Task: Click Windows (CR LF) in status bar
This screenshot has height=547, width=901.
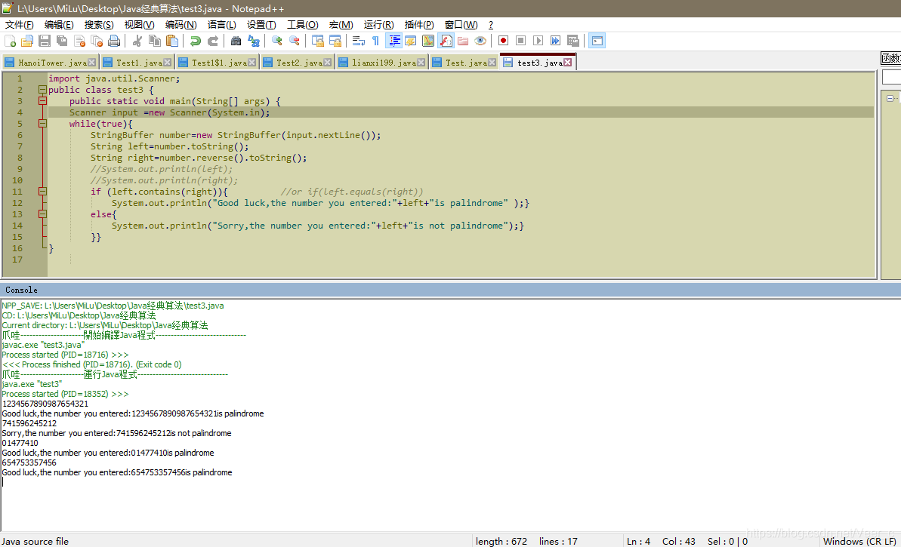Action: coord(859,541)
